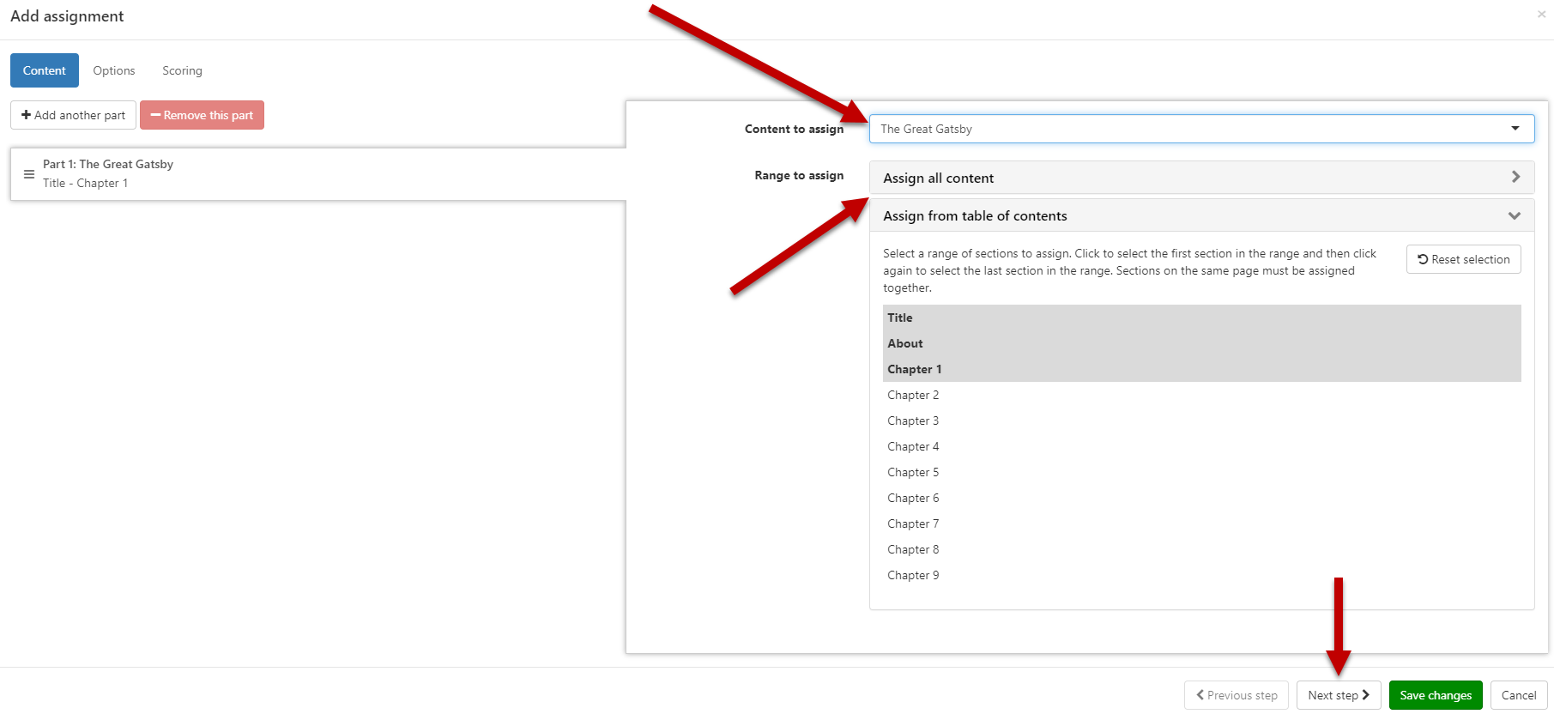Cancel the assignment dialog
The width and height of the screenshot is (1554, 720).
pos(1519,695)
